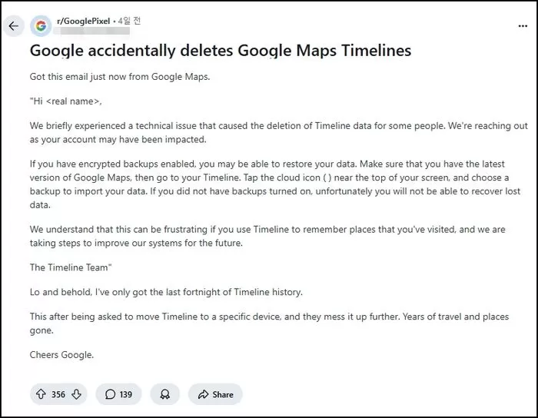The image size is (538, 418).
Task: Click the Google logo subreddit avatar
Action: click(41, 25)
